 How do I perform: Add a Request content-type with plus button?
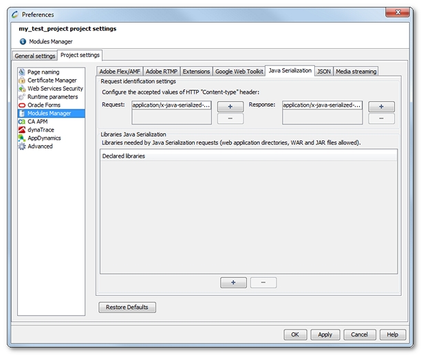230,107
